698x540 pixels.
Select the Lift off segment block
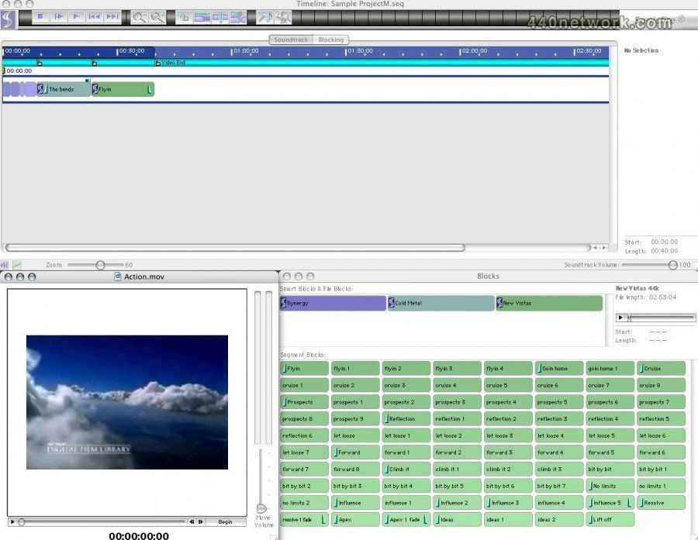click(x=610, y=520)
